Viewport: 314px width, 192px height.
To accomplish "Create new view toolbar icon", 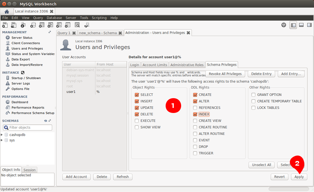I will point(50,25).
